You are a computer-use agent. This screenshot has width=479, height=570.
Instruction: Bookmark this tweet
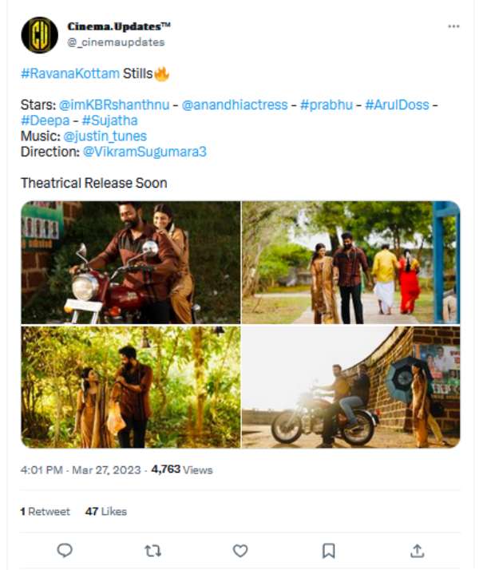click(328, 550)
